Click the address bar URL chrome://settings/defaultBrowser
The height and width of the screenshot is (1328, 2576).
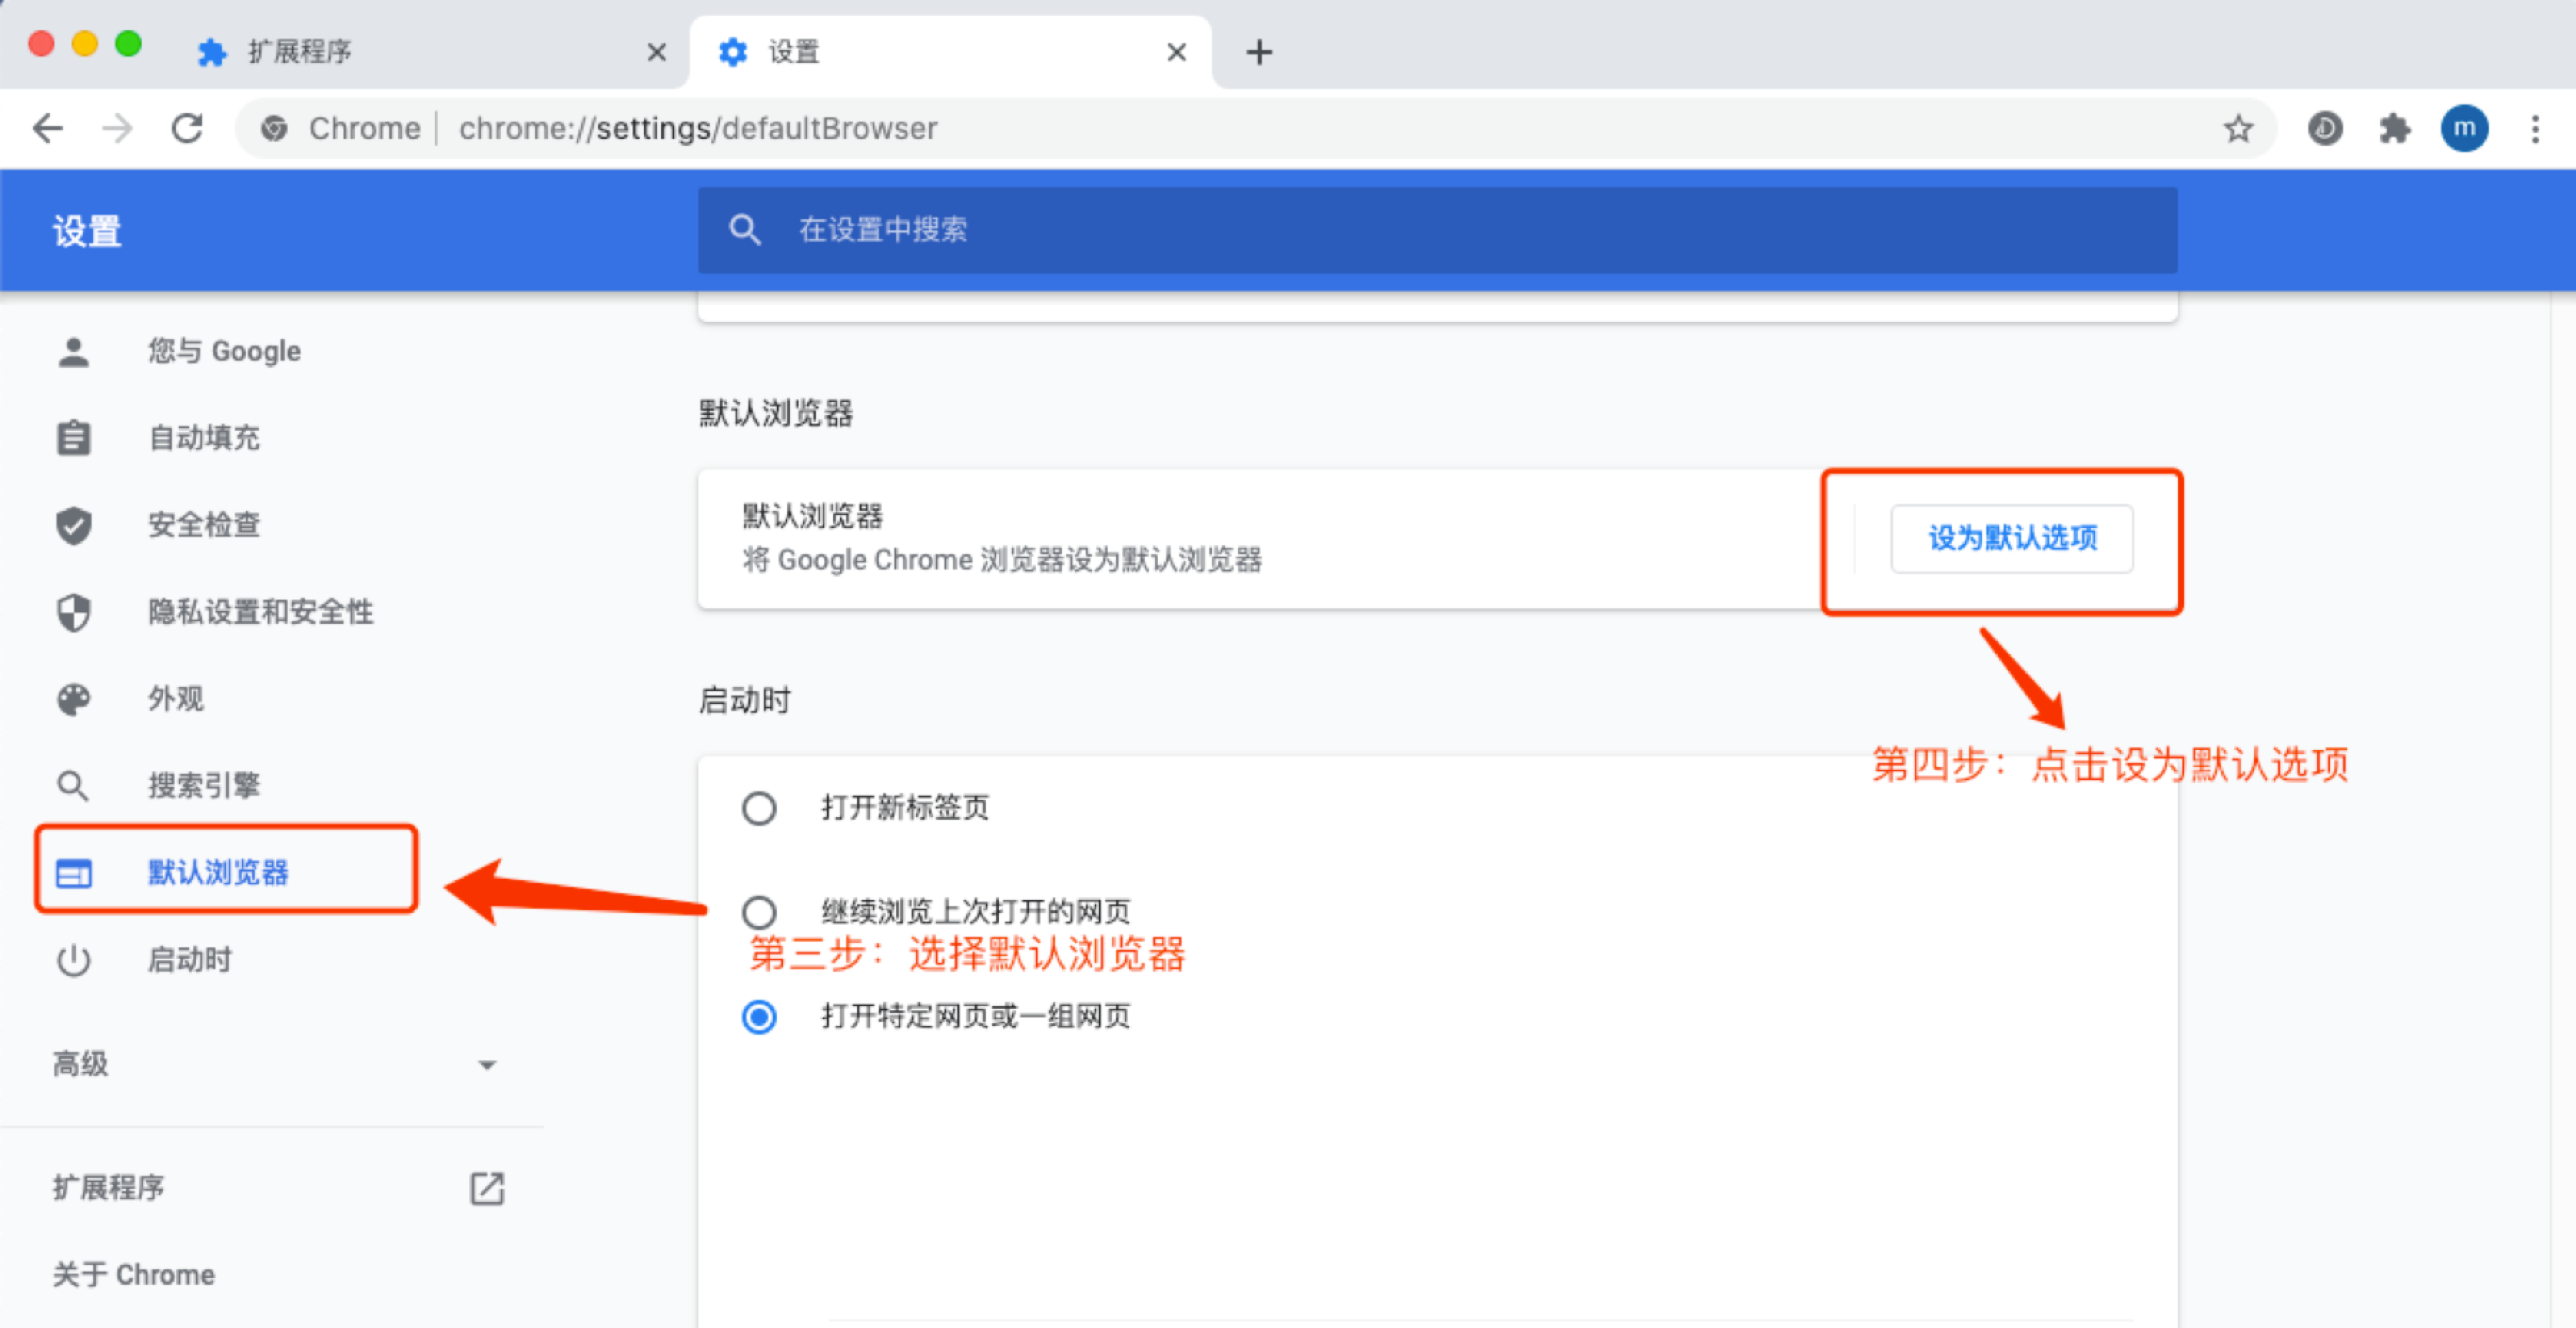pos(698,129)
